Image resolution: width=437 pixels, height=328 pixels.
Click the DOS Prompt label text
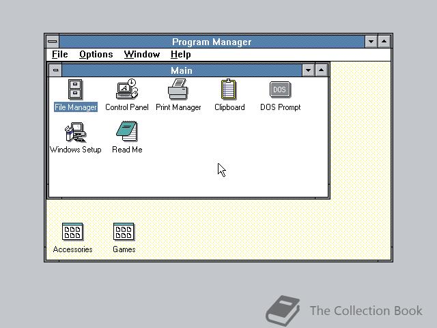[x=281, y=107]
